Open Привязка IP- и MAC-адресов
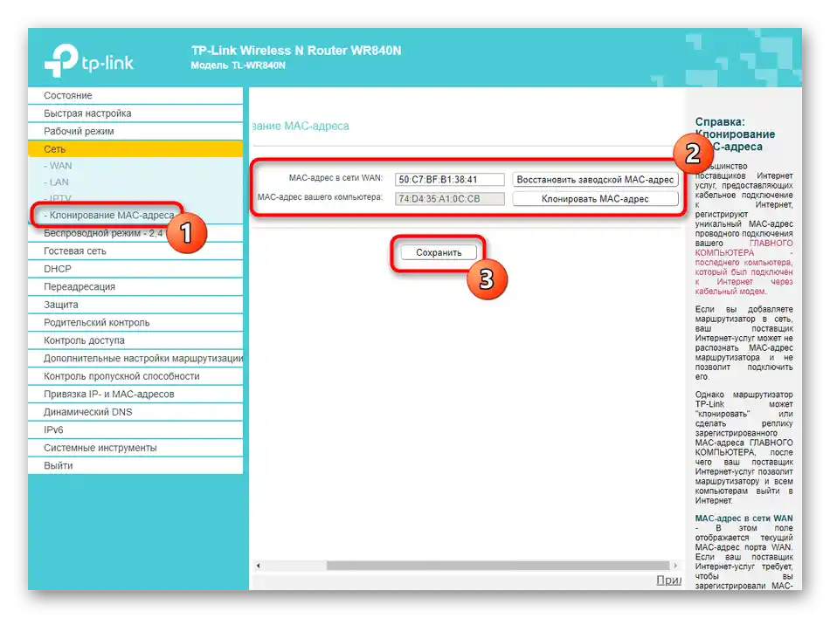 tap(135, 395)
